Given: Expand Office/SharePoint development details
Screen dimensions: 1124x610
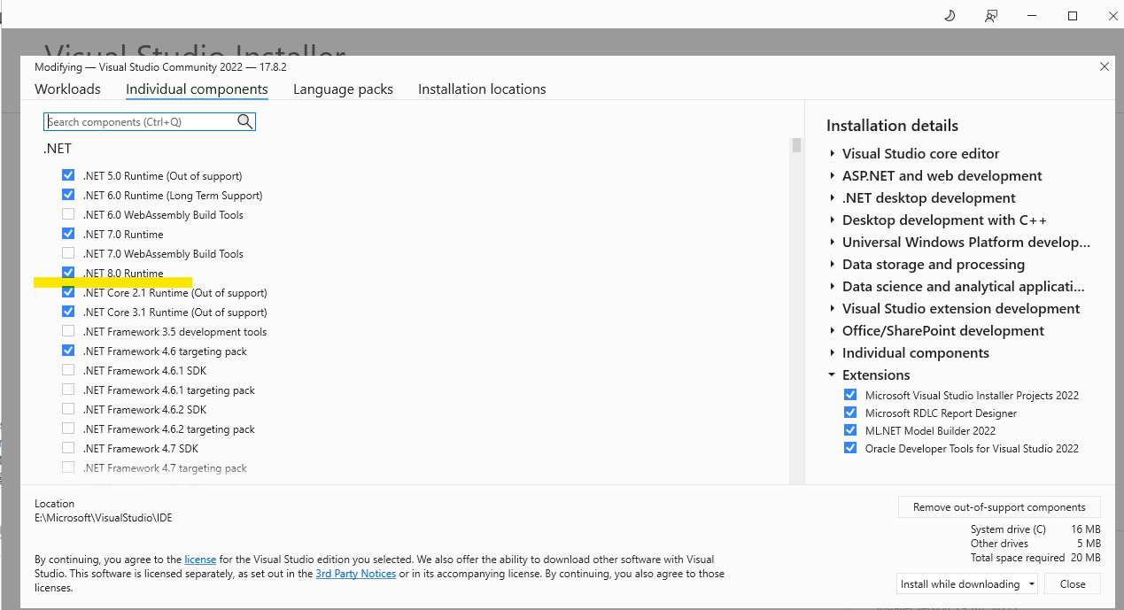Looking at the screenshot, I should [833, 330].
